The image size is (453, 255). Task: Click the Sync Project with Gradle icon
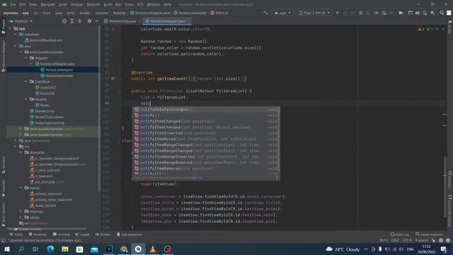(418, 13)
